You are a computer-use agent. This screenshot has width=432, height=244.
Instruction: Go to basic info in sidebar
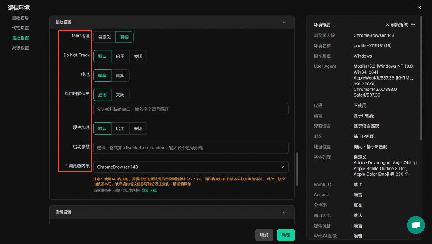[20, 18]
